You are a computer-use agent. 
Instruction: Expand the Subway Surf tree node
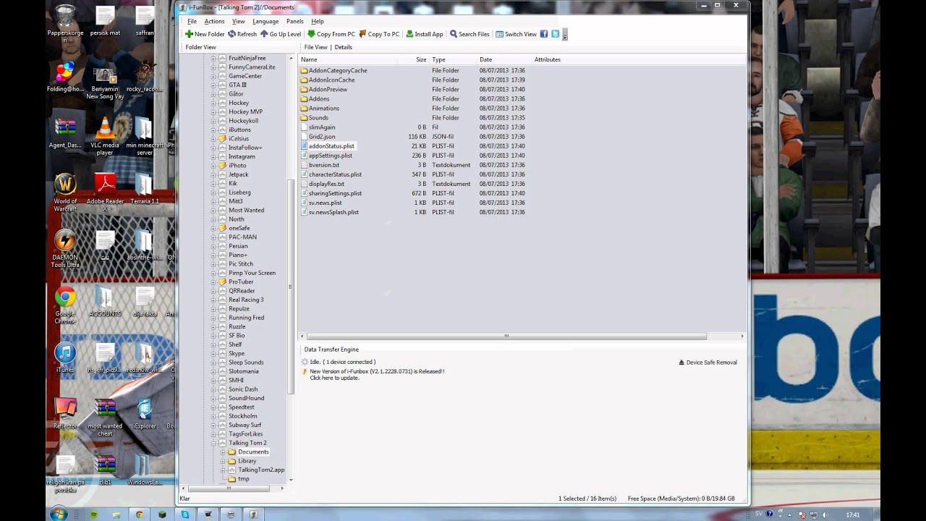[213, 425]
